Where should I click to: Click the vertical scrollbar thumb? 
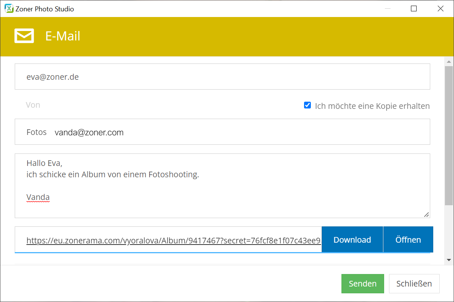coord(449,135)
